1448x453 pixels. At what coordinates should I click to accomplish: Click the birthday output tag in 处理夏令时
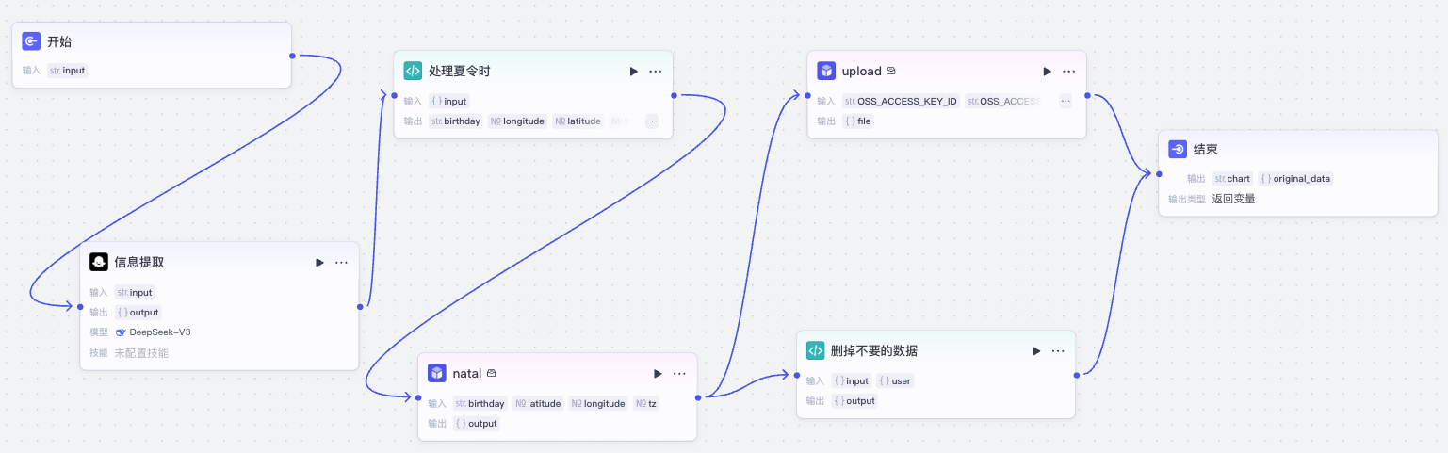(455, 121)
